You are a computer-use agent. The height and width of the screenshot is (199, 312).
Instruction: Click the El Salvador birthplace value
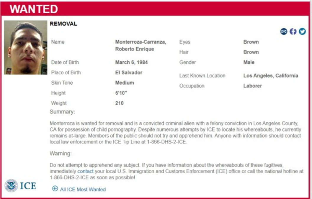tap(129, 73)
